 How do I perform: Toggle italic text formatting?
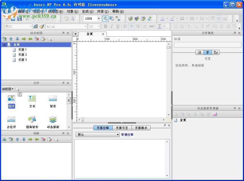[x=111, y=26]
